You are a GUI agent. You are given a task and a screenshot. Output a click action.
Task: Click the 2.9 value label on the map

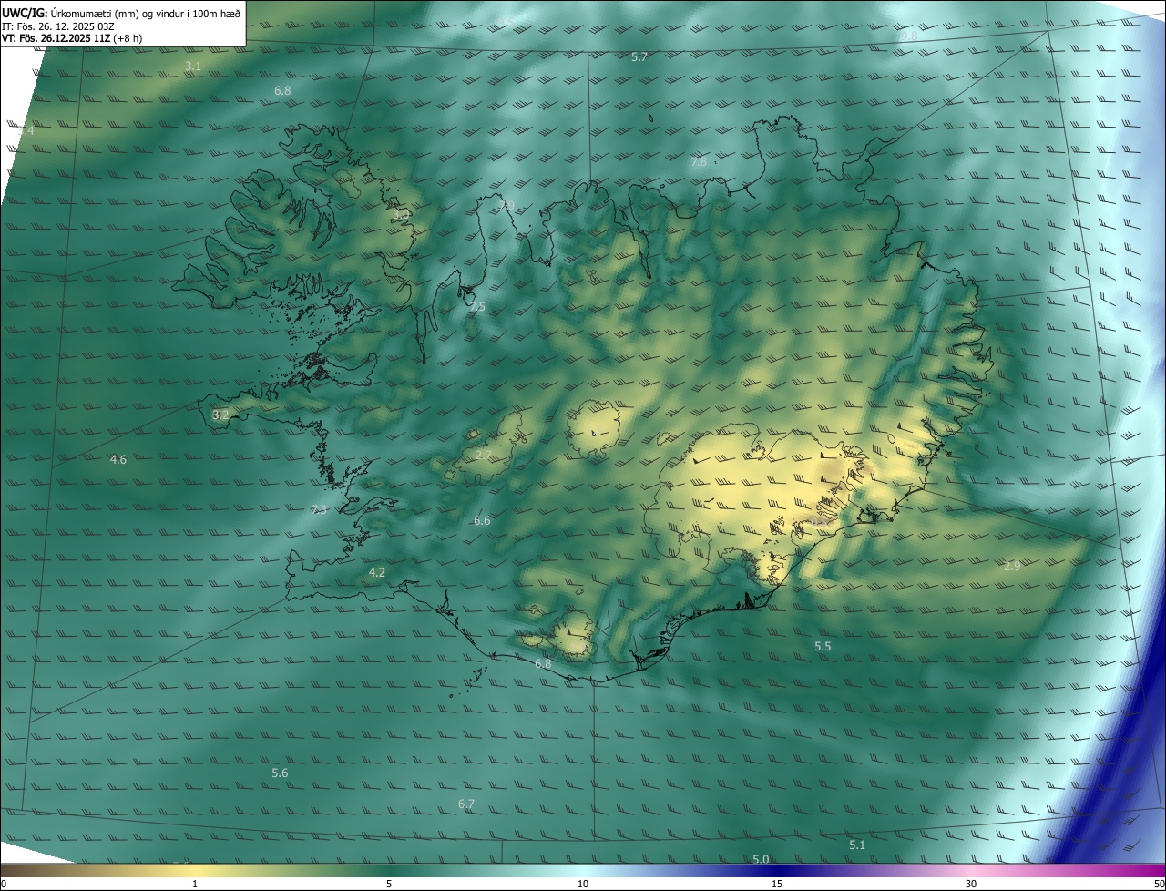[1012, 567]
